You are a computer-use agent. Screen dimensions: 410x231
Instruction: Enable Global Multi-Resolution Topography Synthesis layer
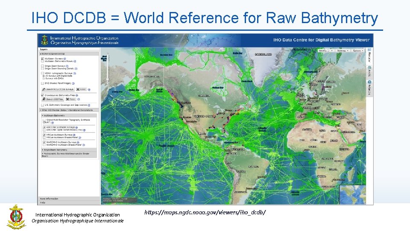44,120
